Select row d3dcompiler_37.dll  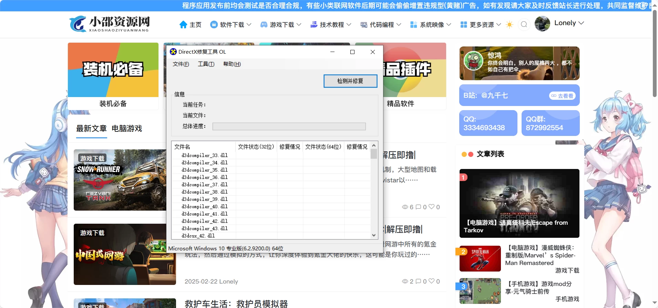(x=205, y=184)
